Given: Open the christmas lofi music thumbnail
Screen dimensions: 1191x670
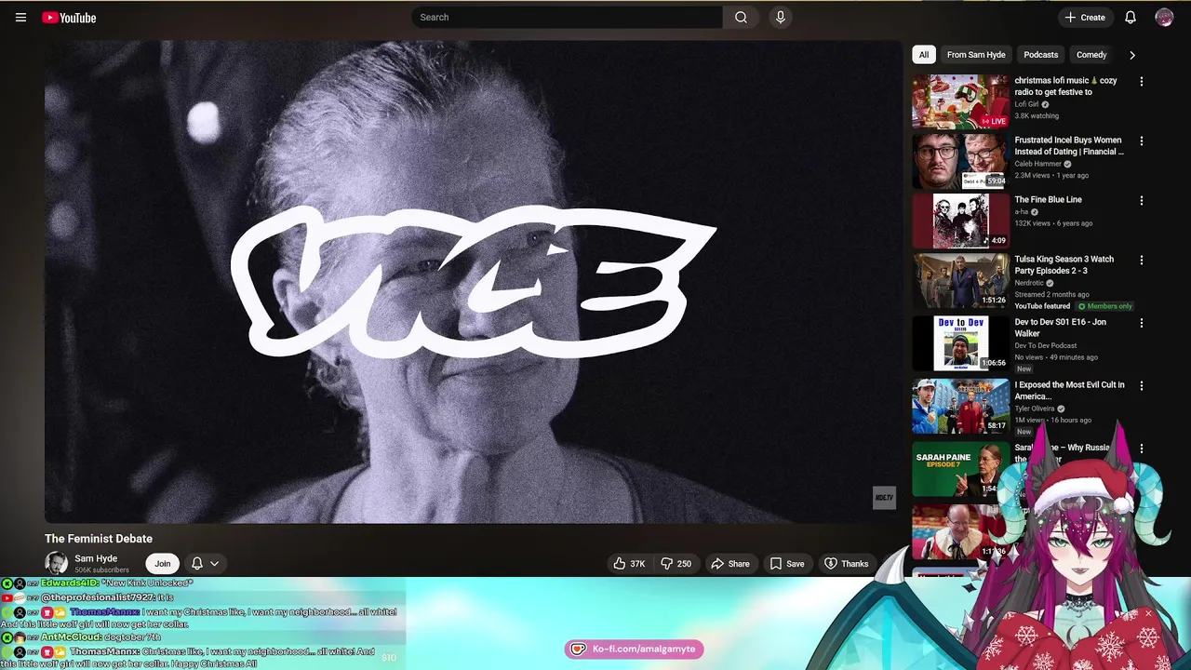Looking at the screenshot, I should click(960, 101).
